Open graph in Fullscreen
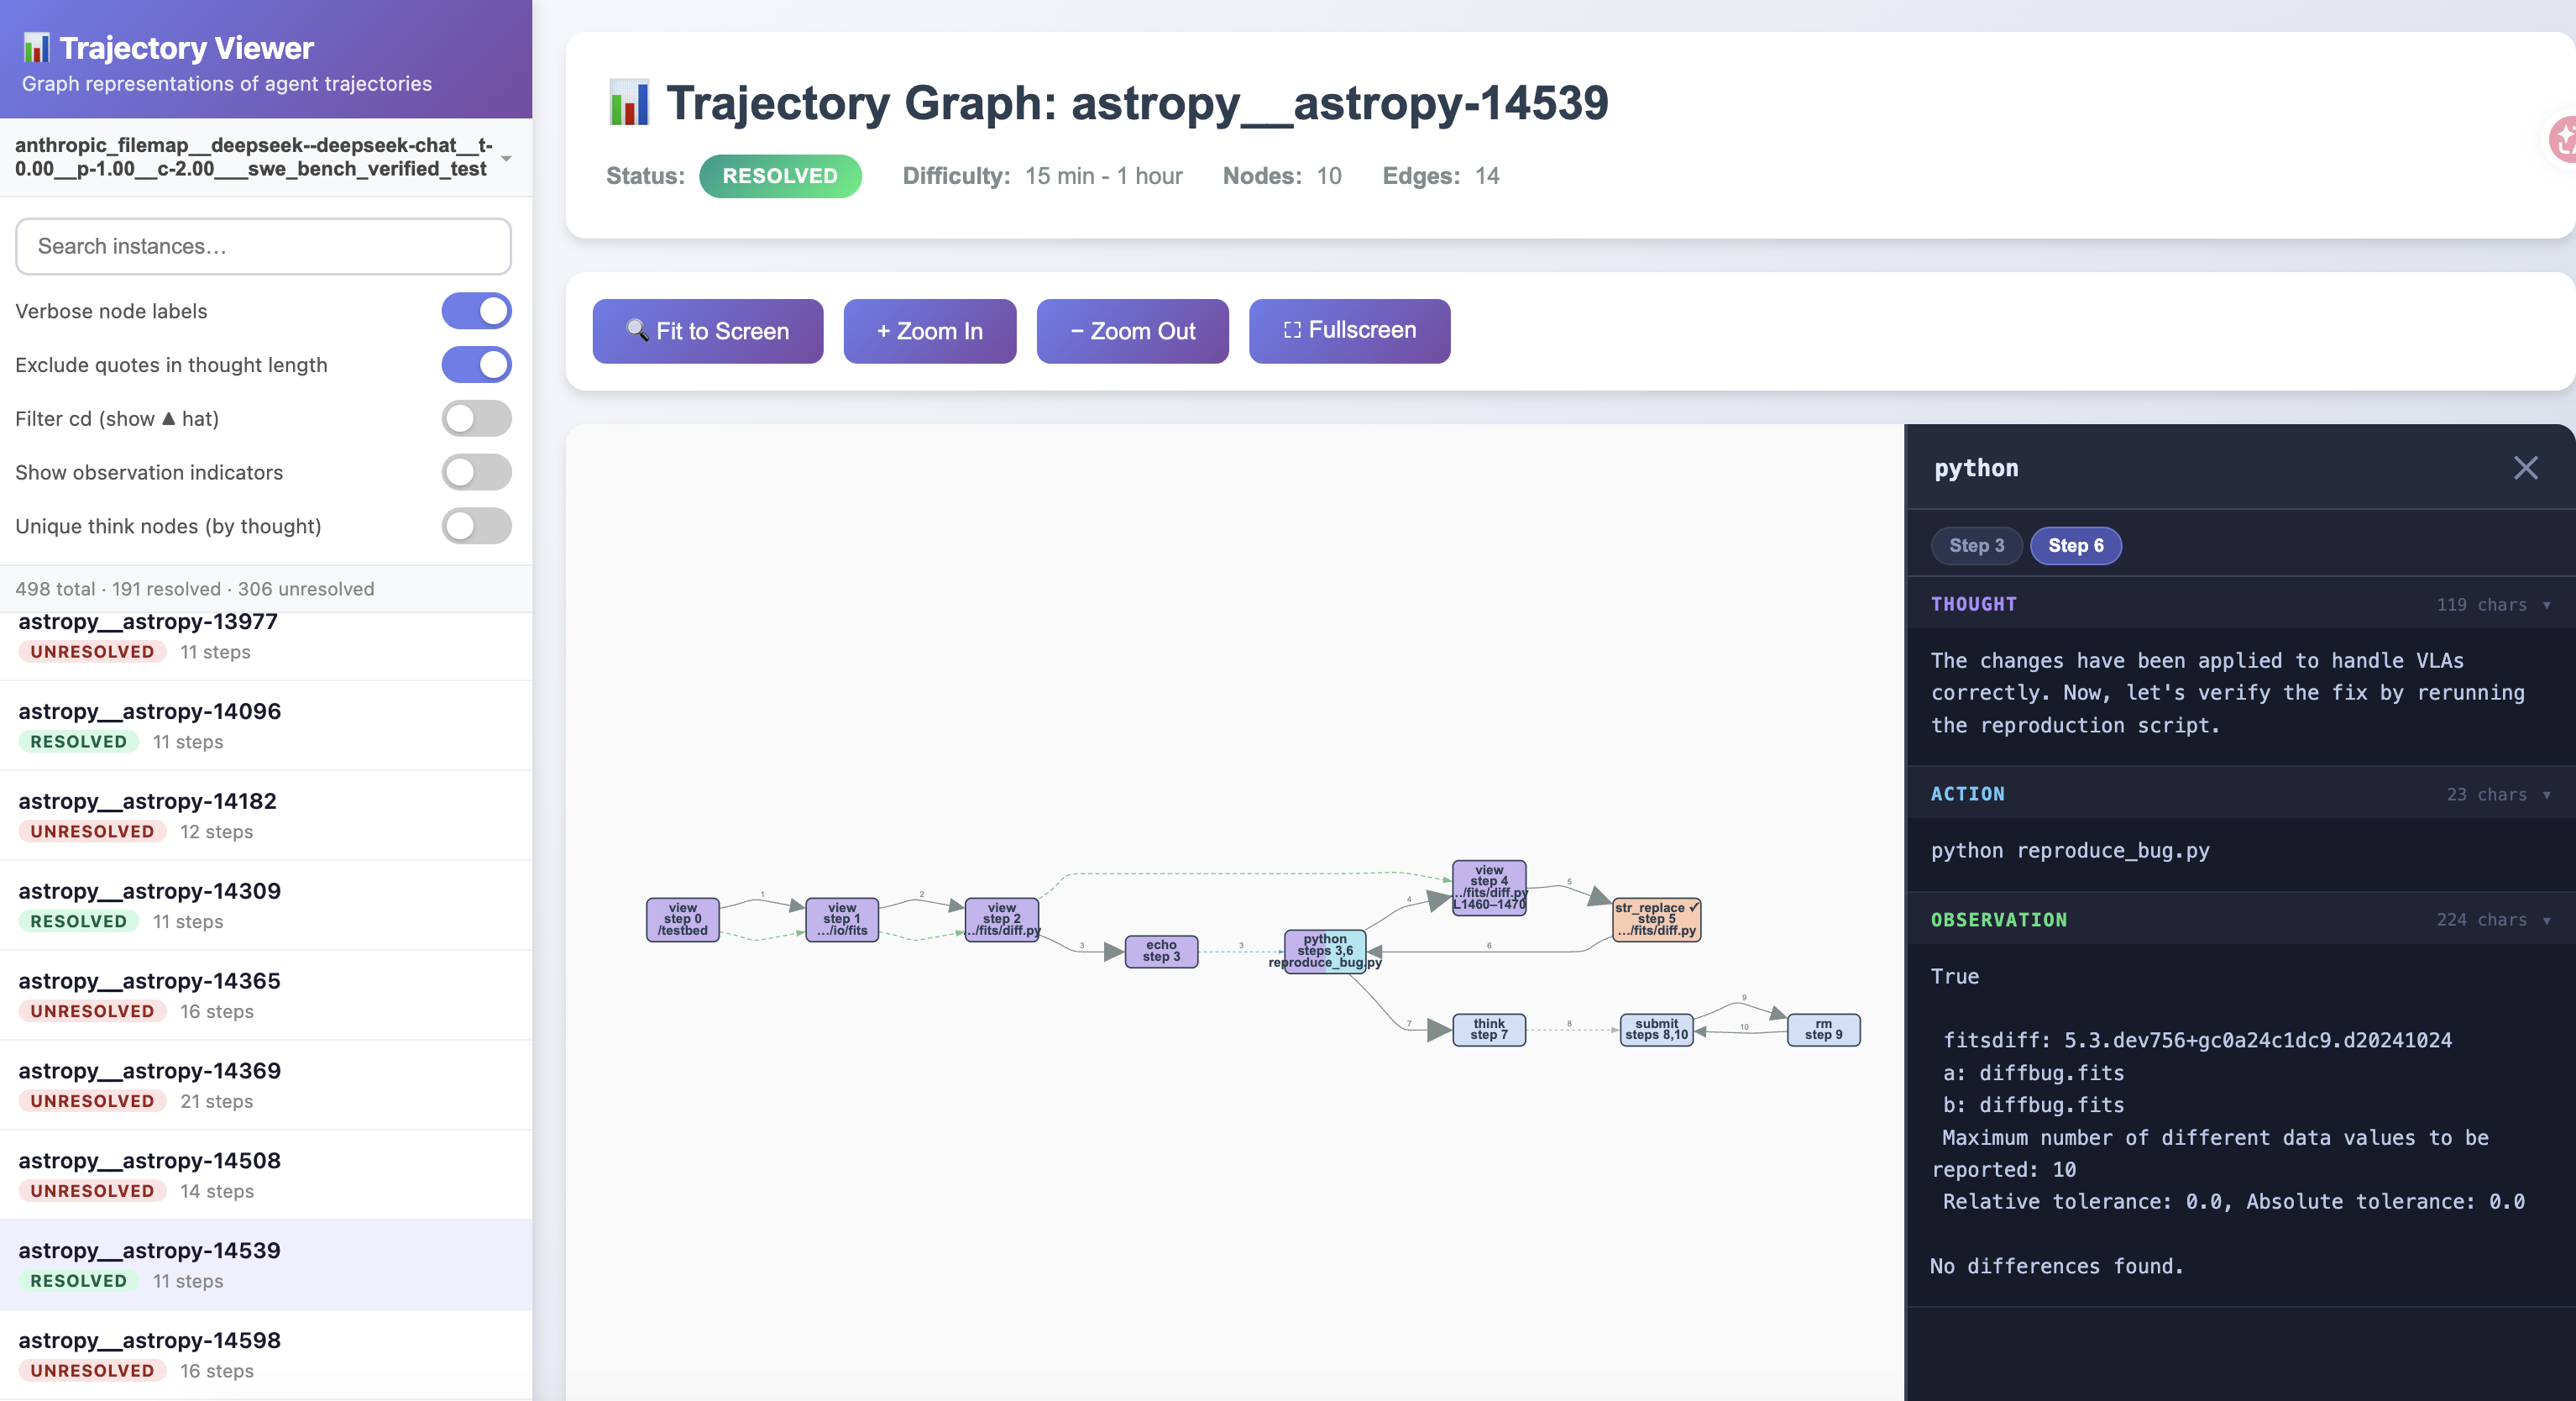The width and height of the screenshot is (2576, 1401). click(x=1349, y=331)
